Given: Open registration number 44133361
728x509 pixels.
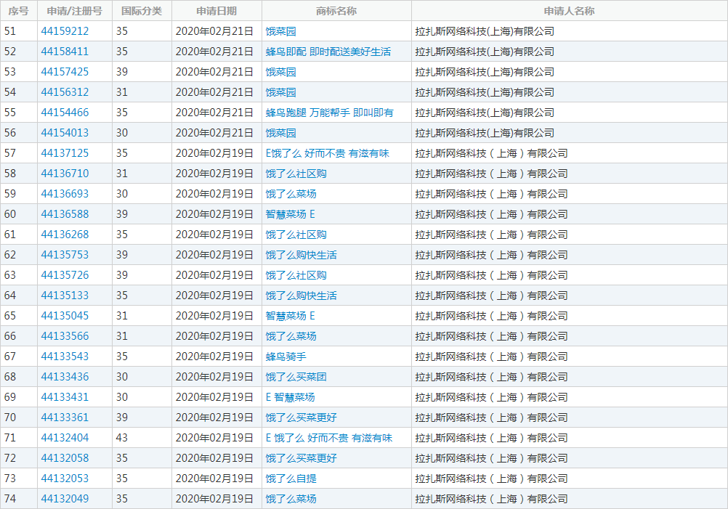Looking at the screenshot, I should click(x=65, y=418).
